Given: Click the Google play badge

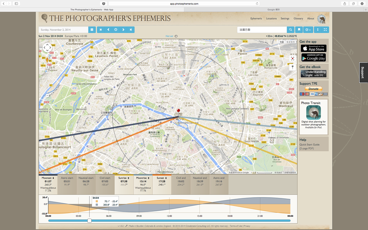Looking at the screenshot, I should tap(314, 57).
